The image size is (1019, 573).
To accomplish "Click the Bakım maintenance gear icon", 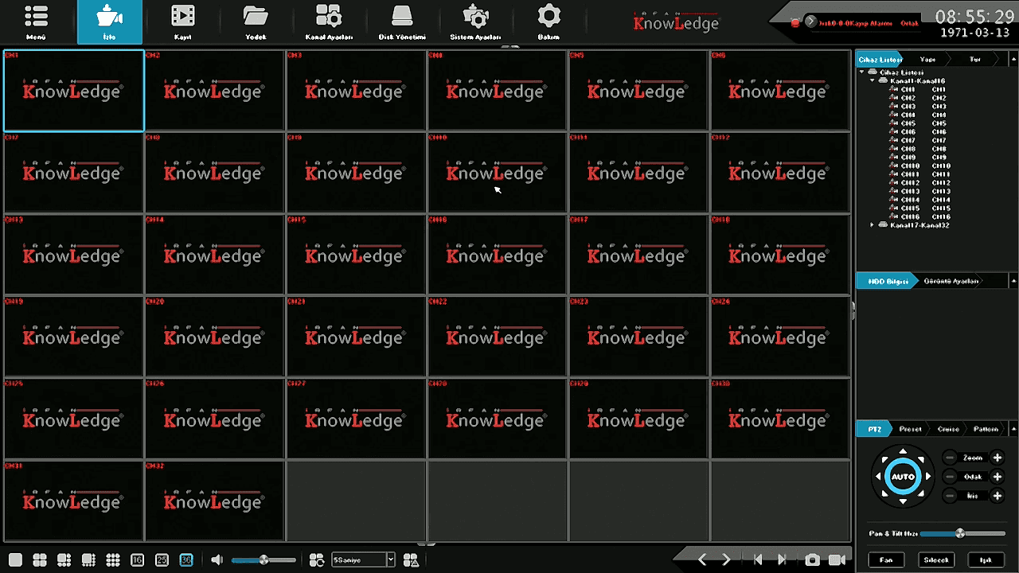I will tap(549, 21).
